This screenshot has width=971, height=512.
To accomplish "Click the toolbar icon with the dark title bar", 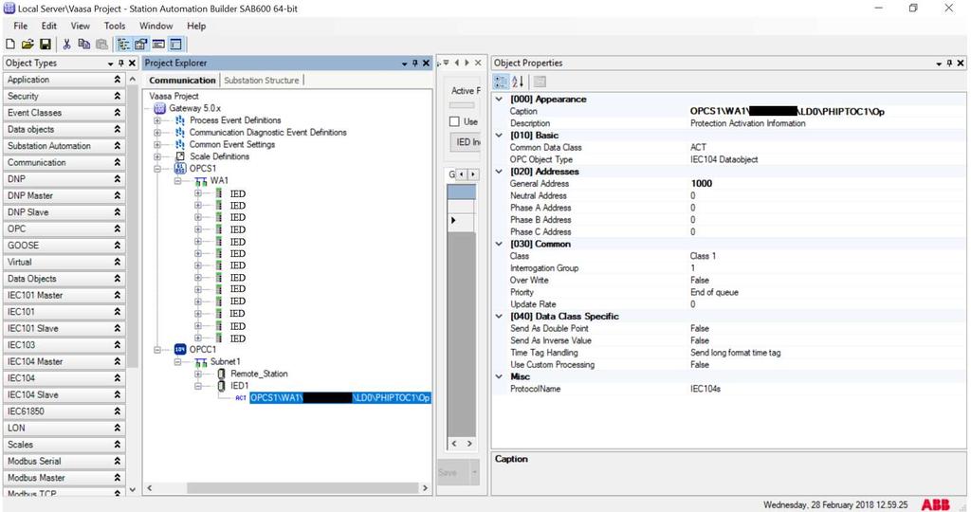I will pos(158,44).
